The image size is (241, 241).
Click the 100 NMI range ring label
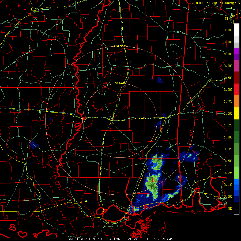pos(120,46)
